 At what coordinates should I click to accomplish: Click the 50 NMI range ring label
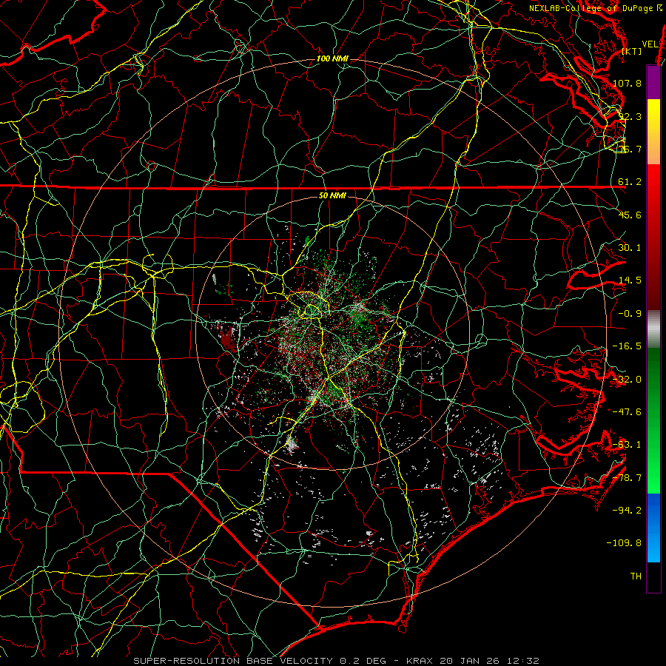[x=332, y=195]
